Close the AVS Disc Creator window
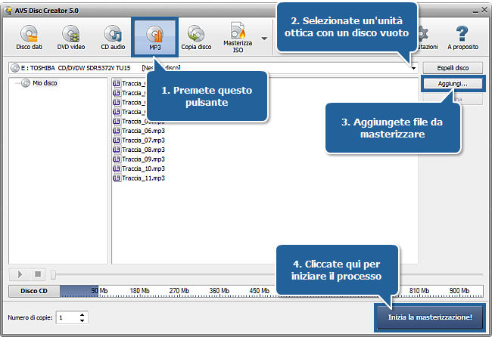This screenshot has height=337, width=492. (484, 11)
